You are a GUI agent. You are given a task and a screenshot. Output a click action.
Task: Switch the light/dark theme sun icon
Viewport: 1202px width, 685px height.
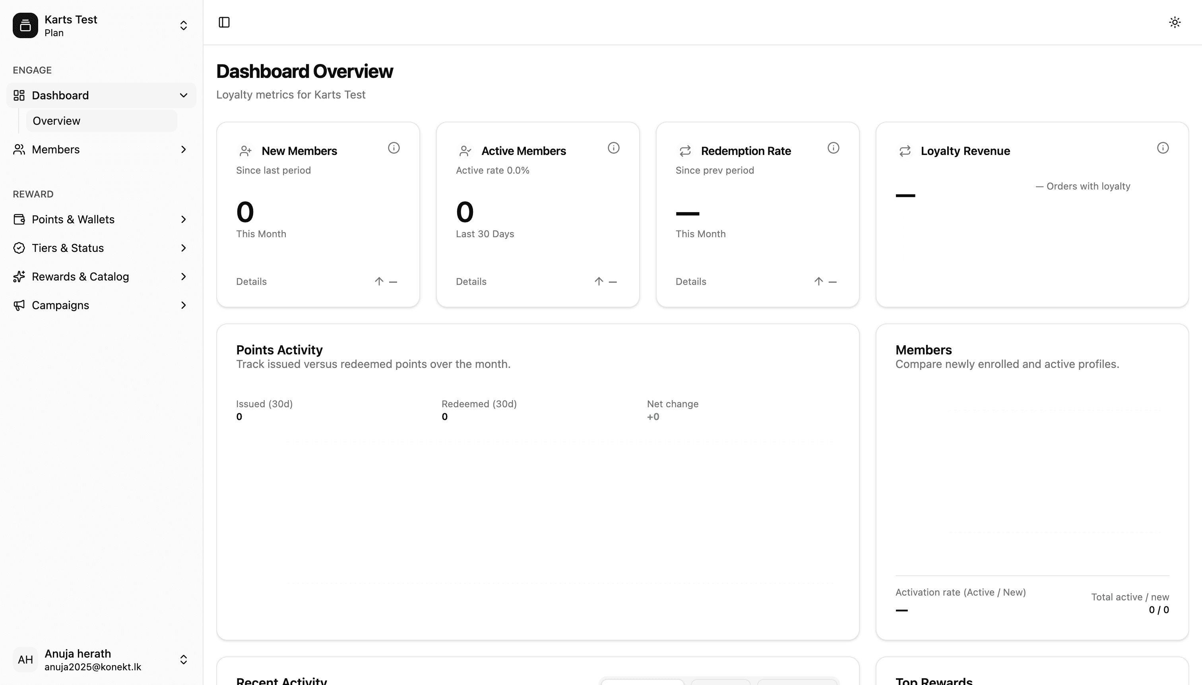(x=1175, y=22)
